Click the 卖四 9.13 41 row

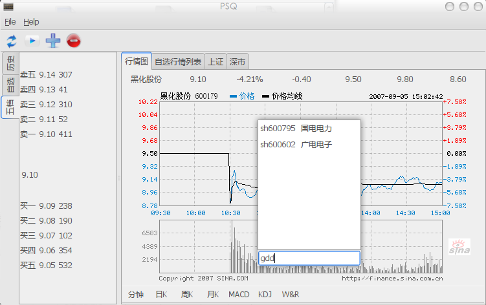[44, 89]
